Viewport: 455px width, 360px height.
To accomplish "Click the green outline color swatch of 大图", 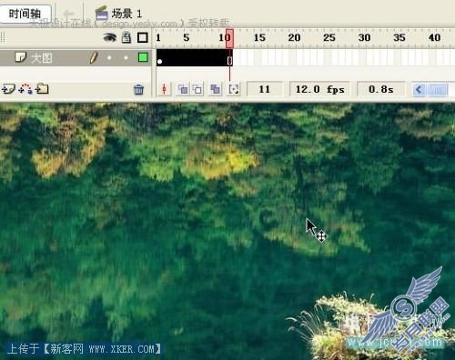I will click(x=143, y=57).
